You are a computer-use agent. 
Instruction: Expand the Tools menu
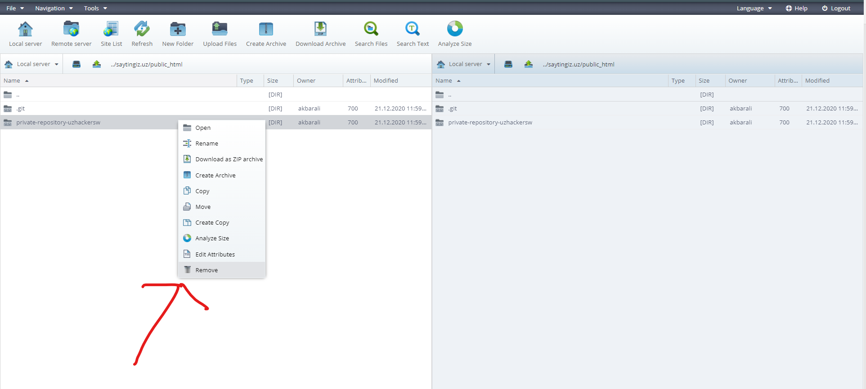(95, 8)
